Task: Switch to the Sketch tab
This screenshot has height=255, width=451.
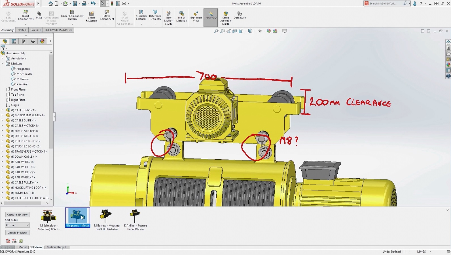Action: coord(22,30)
